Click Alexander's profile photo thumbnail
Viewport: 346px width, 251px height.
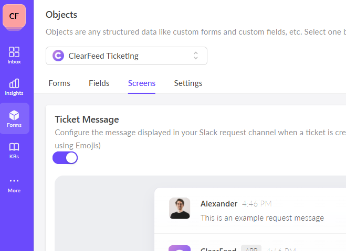click(180, 208)
